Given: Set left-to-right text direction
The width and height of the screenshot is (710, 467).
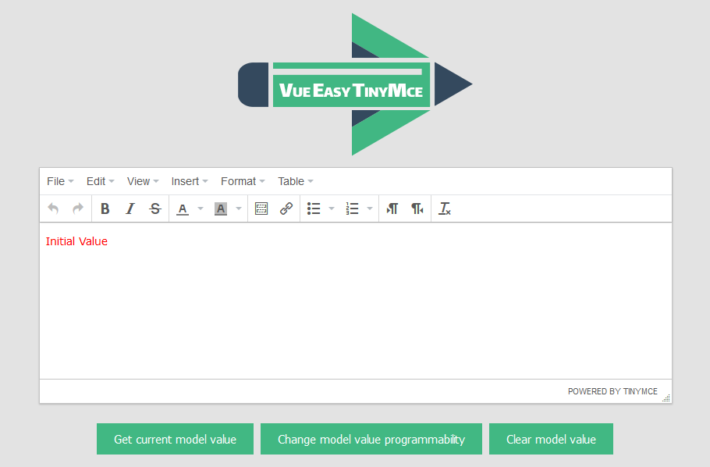Looking at the screenshot, I should [392, 209].
